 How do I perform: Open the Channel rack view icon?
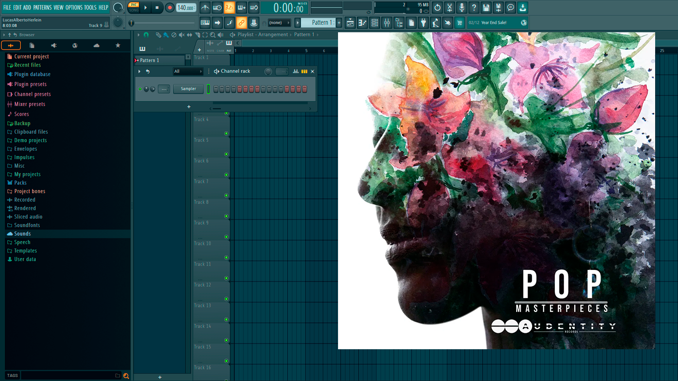(x=375, y=22)
